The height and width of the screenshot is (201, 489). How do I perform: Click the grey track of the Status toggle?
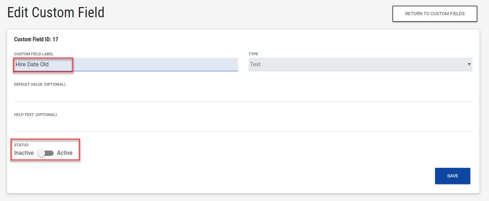click(x=50, y=153)
